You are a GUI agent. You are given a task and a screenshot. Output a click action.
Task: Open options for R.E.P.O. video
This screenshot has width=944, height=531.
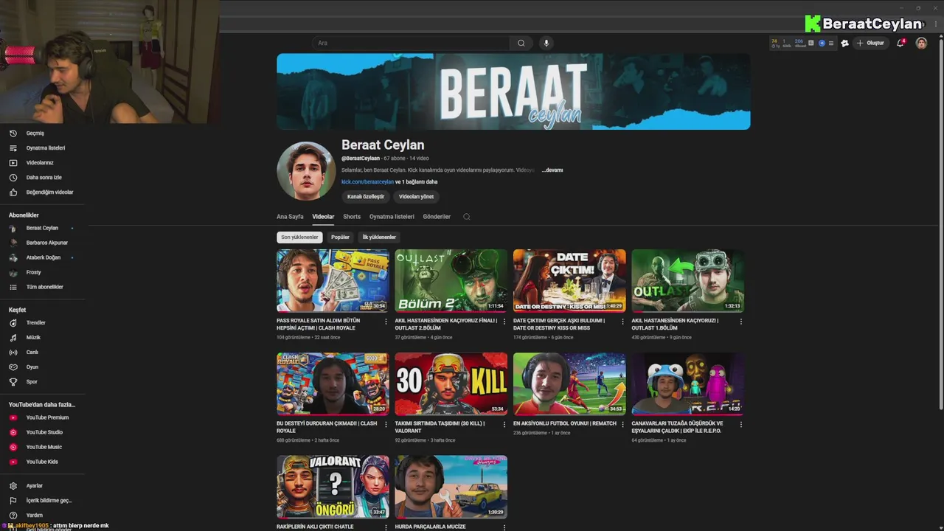point(741,425)
